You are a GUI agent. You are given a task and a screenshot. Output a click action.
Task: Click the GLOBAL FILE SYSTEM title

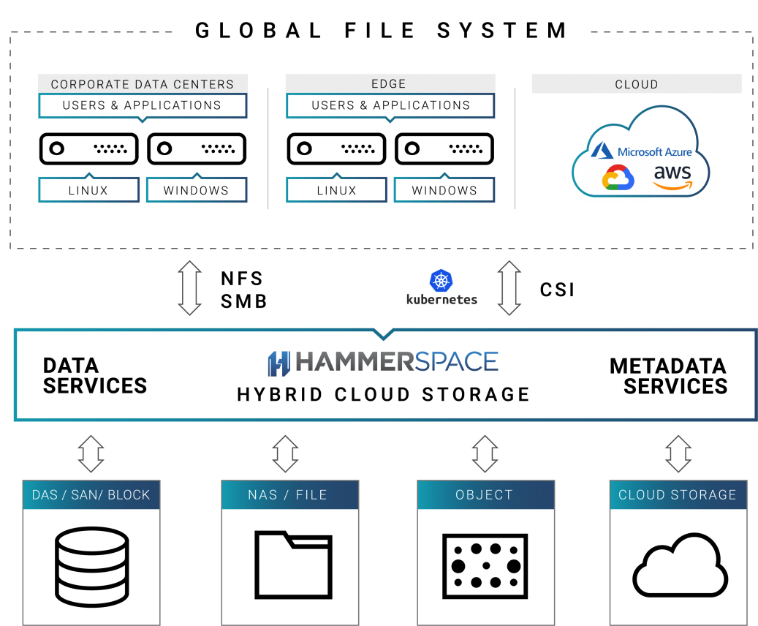click(x=382, y=31)
